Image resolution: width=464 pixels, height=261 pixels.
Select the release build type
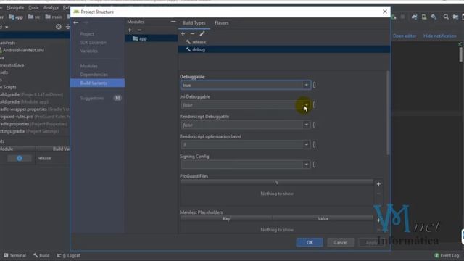coord(199,42)
